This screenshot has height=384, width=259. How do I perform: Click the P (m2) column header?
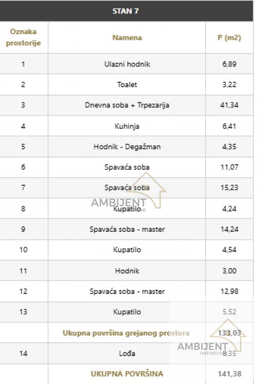point(229,38)
